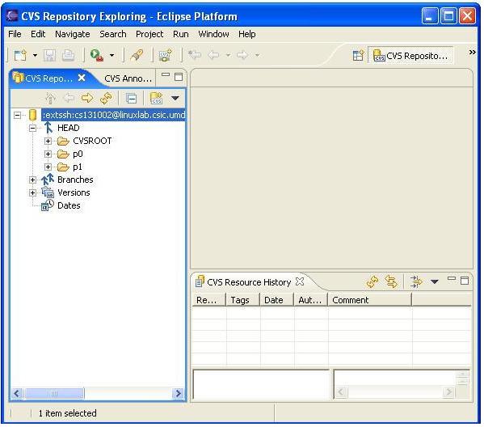Sort by the Comment column header

[369, 300]
